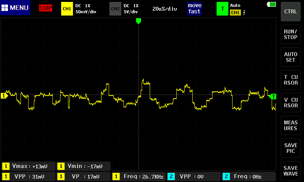
Task: Select the gray CH2 channel badge
Action: pyautogui.click(x=115, y=9)
